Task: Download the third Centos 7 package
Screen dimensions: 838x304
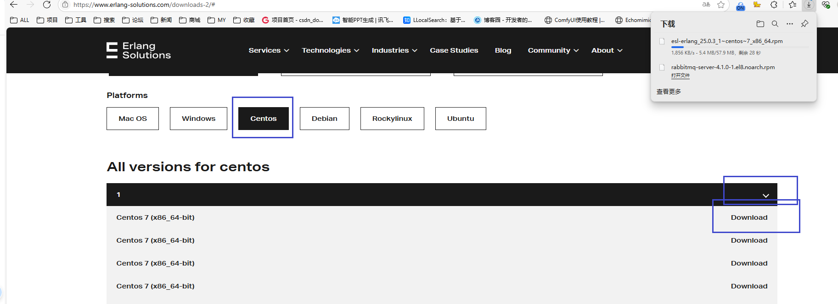Action: [749, 263]
